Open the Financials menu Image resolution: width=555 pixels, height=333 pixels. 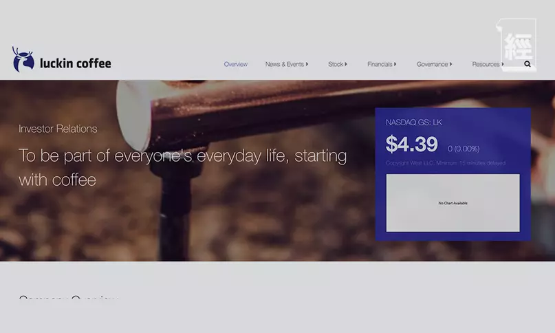[380, 64]
